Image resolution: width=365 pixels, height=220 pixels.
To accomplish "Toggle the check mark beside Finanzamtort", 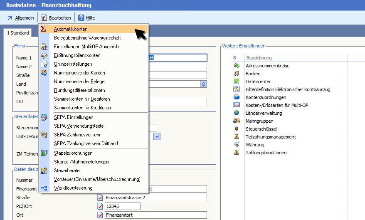I will 100,215.
